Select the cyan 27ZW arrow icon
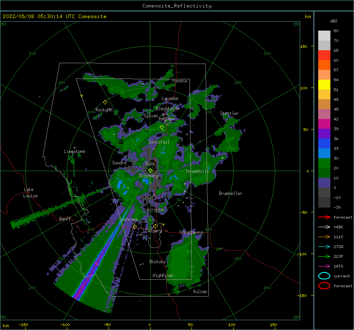Screen dimensions: 354x330 [x=324, y=247]
